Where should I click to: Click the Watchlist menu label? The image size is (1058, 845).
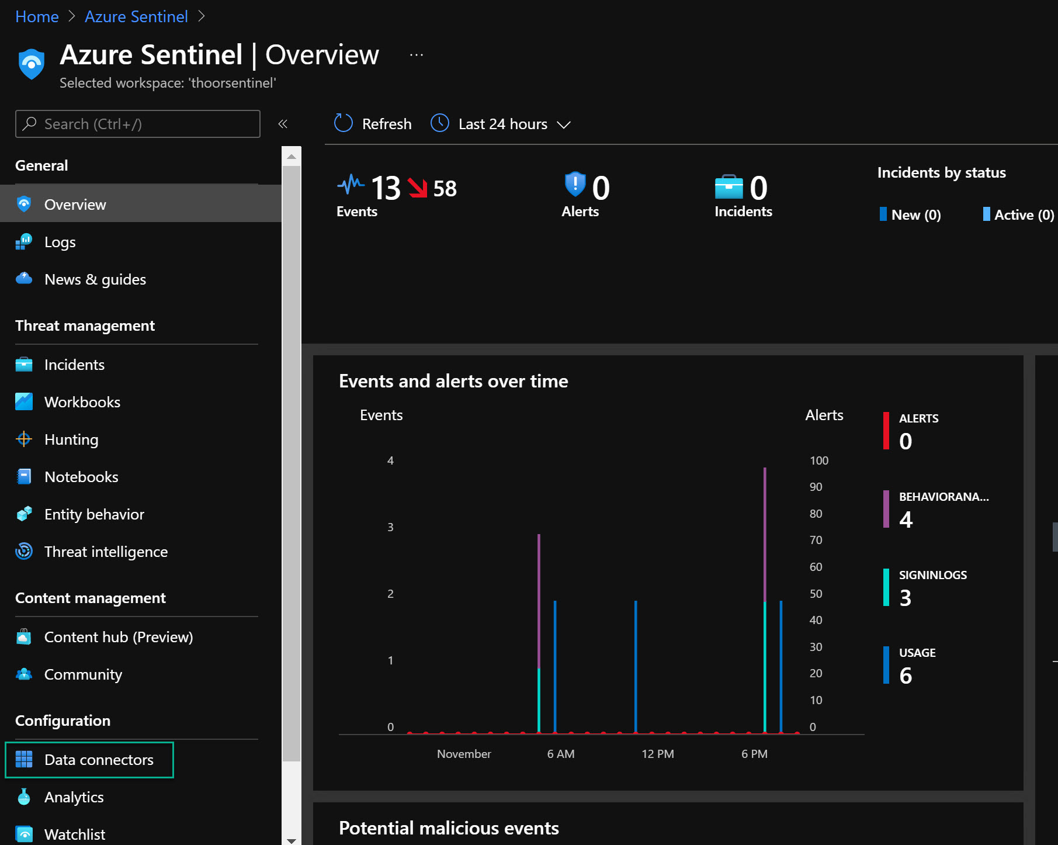tap(75, 834)
